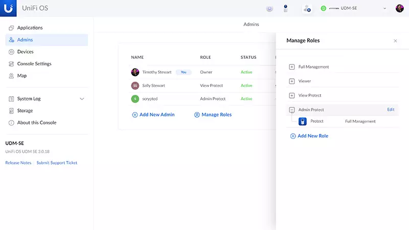
Task: Click the You badge
Action: click(x=184, y=72)
